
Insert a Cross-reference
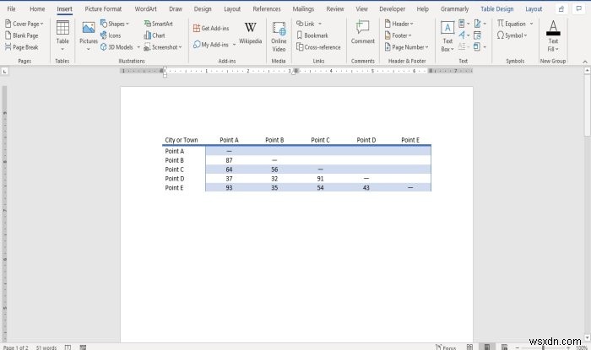(x=318, y=47)
